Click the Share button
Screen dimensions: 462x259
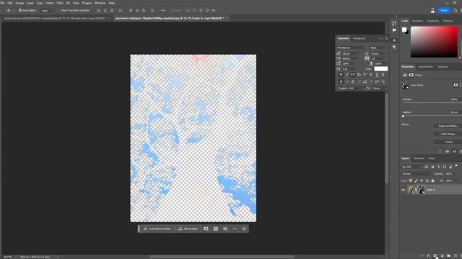point(444,10)
